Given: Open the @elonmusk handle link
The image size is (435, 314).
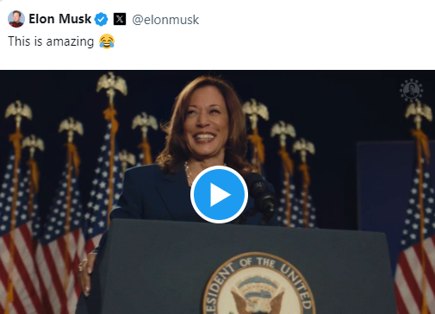Looking at the screenshot, I should pyautogui.click(x=165, y=20).
